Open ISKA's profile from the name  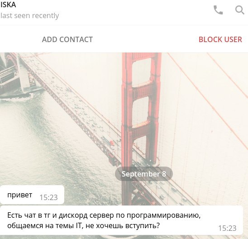click(x=8, y=5)
